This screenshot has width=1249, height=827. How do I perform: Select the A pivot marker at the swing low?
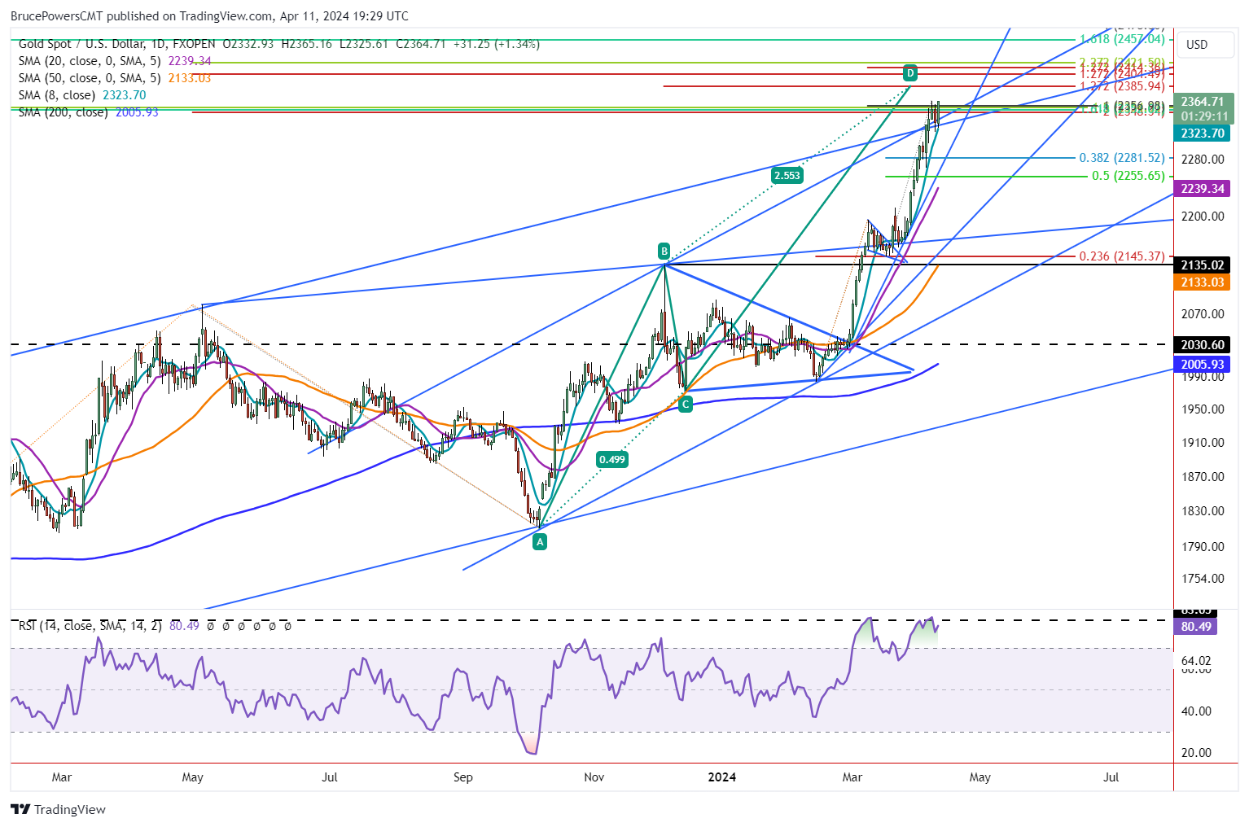540,541
